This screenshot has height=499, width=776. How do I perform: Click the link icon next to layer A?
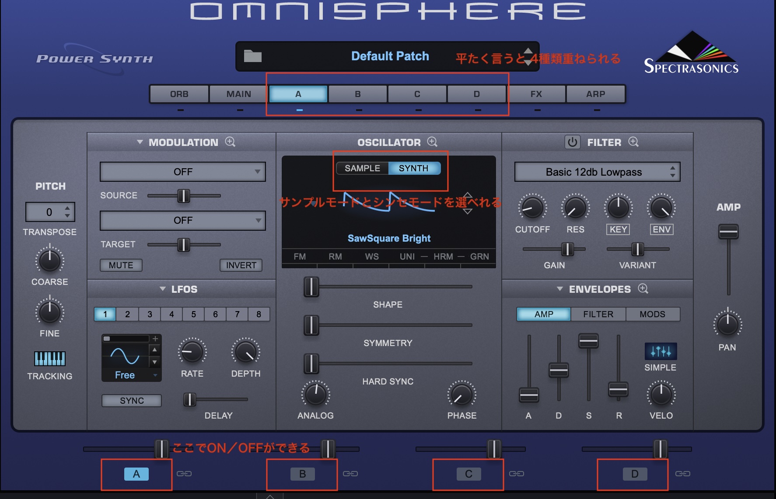184,474
